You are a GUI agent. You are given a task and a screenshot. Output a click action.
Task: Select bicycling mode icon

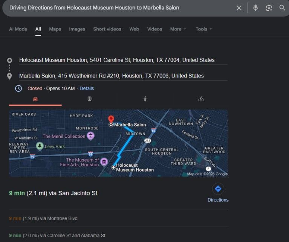point(201,99)
